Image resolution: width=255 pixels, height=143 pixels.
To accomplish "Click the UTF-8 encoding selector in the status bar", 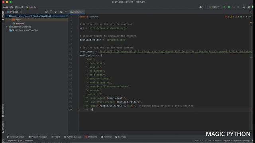I will 208,141.
